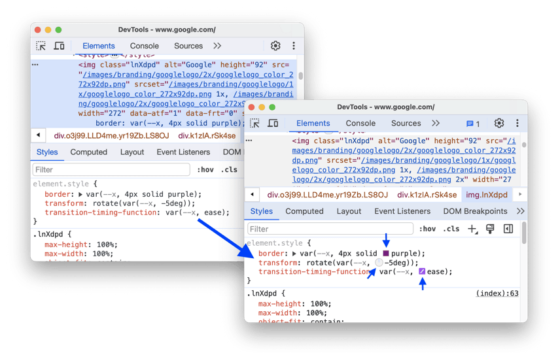Select div.o3j99.LLD4me breadcrumb in front window
Screen dimensions: 560x353
coord(328,195)
